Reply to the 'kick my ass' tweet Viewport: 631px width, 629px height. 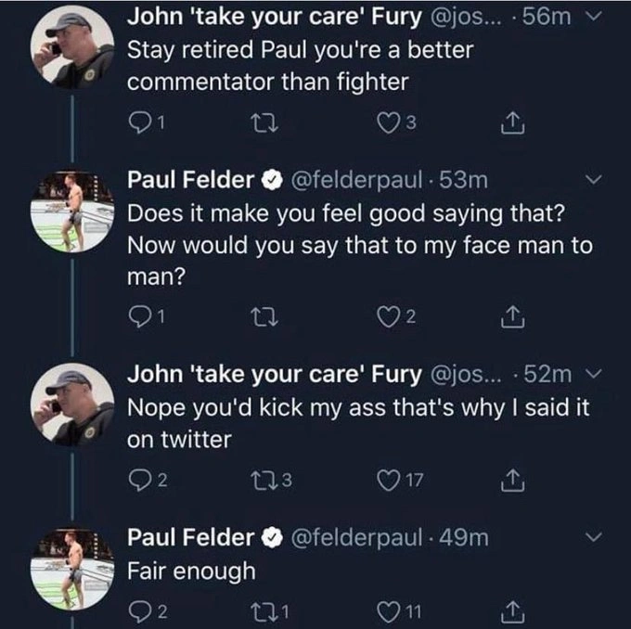click(x=138, y=480)
